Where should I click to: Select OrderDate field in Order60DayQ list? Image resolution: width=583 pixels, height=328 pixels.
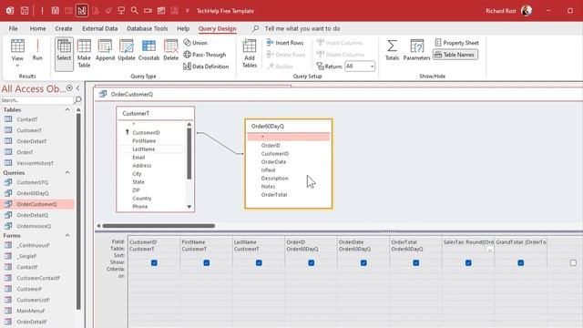point(273,162)
